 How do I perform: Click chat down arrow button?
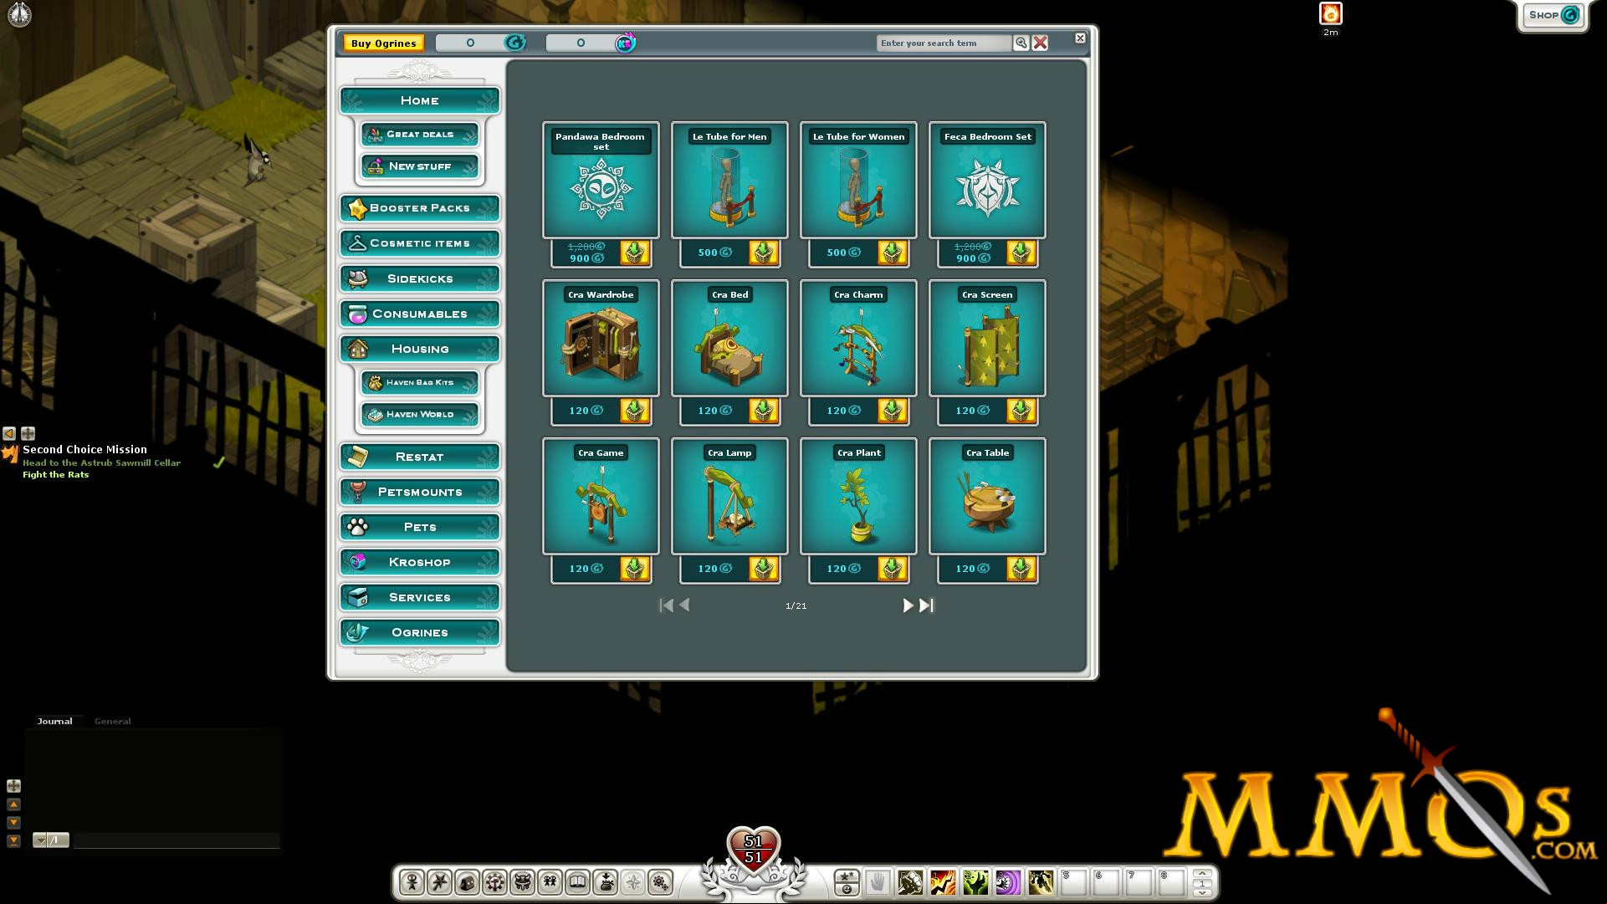pyautogui.click(x=13, y=823)
